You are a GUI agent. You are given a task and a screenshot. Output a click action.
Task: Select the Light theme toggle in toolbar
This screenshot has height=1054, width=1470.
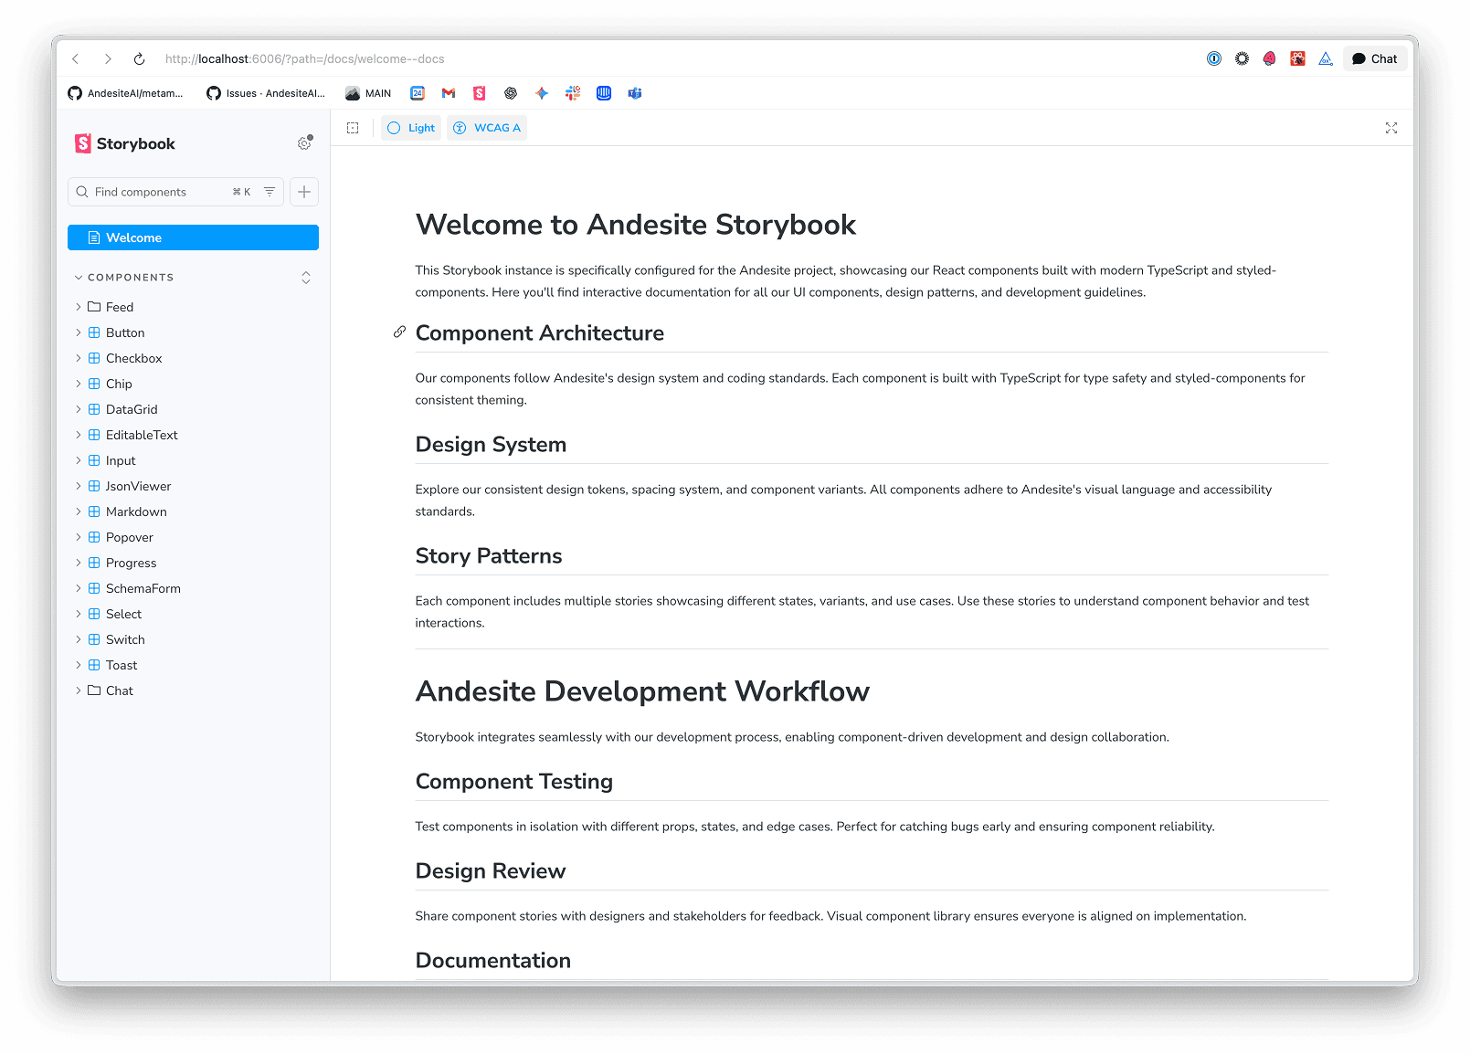point(410,128)
